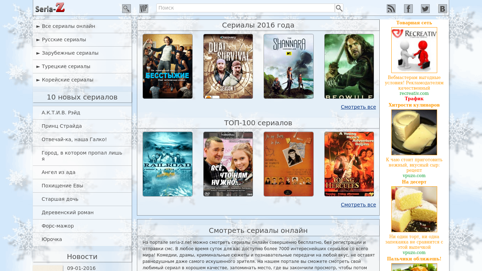Open the Бесстыжие poster
This screenshot has height=271, width=482.
[168, 66]
